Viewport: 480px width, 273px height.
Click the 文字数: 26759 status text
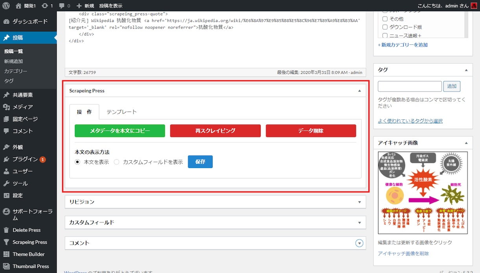[82, 73]
